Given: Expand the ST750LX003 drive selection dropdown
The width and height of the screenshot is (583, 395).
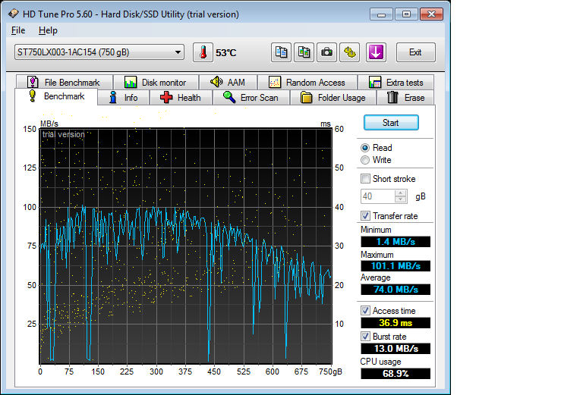Looking at the screenshot, I should (x=178, y=52).
